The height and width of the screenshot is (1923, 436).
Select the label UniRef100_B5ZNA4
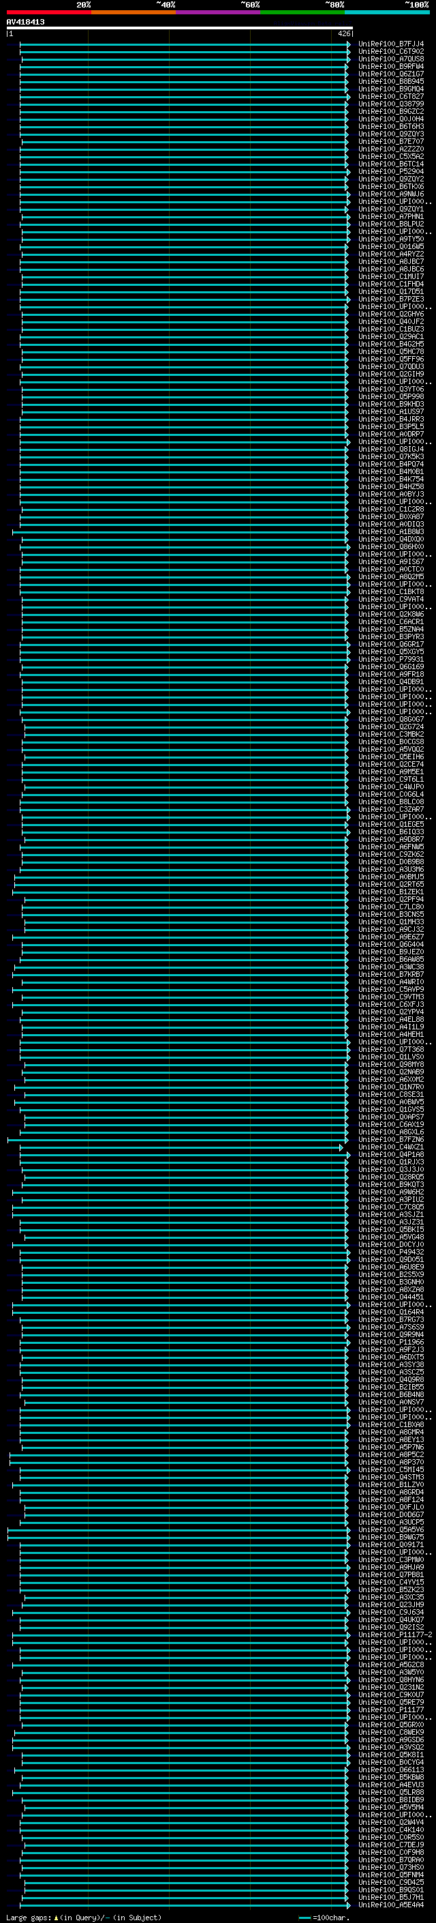coord(390,630)
